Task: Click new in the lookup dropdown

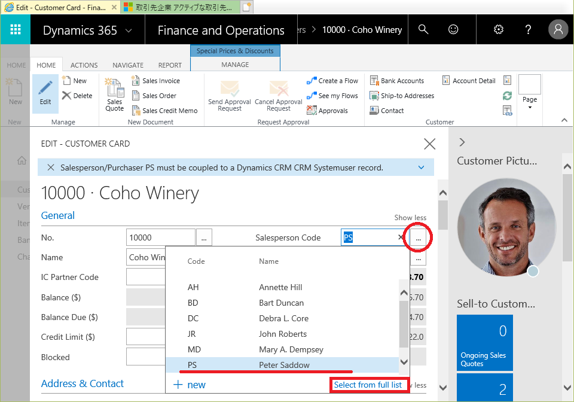Action: point(190,385)
